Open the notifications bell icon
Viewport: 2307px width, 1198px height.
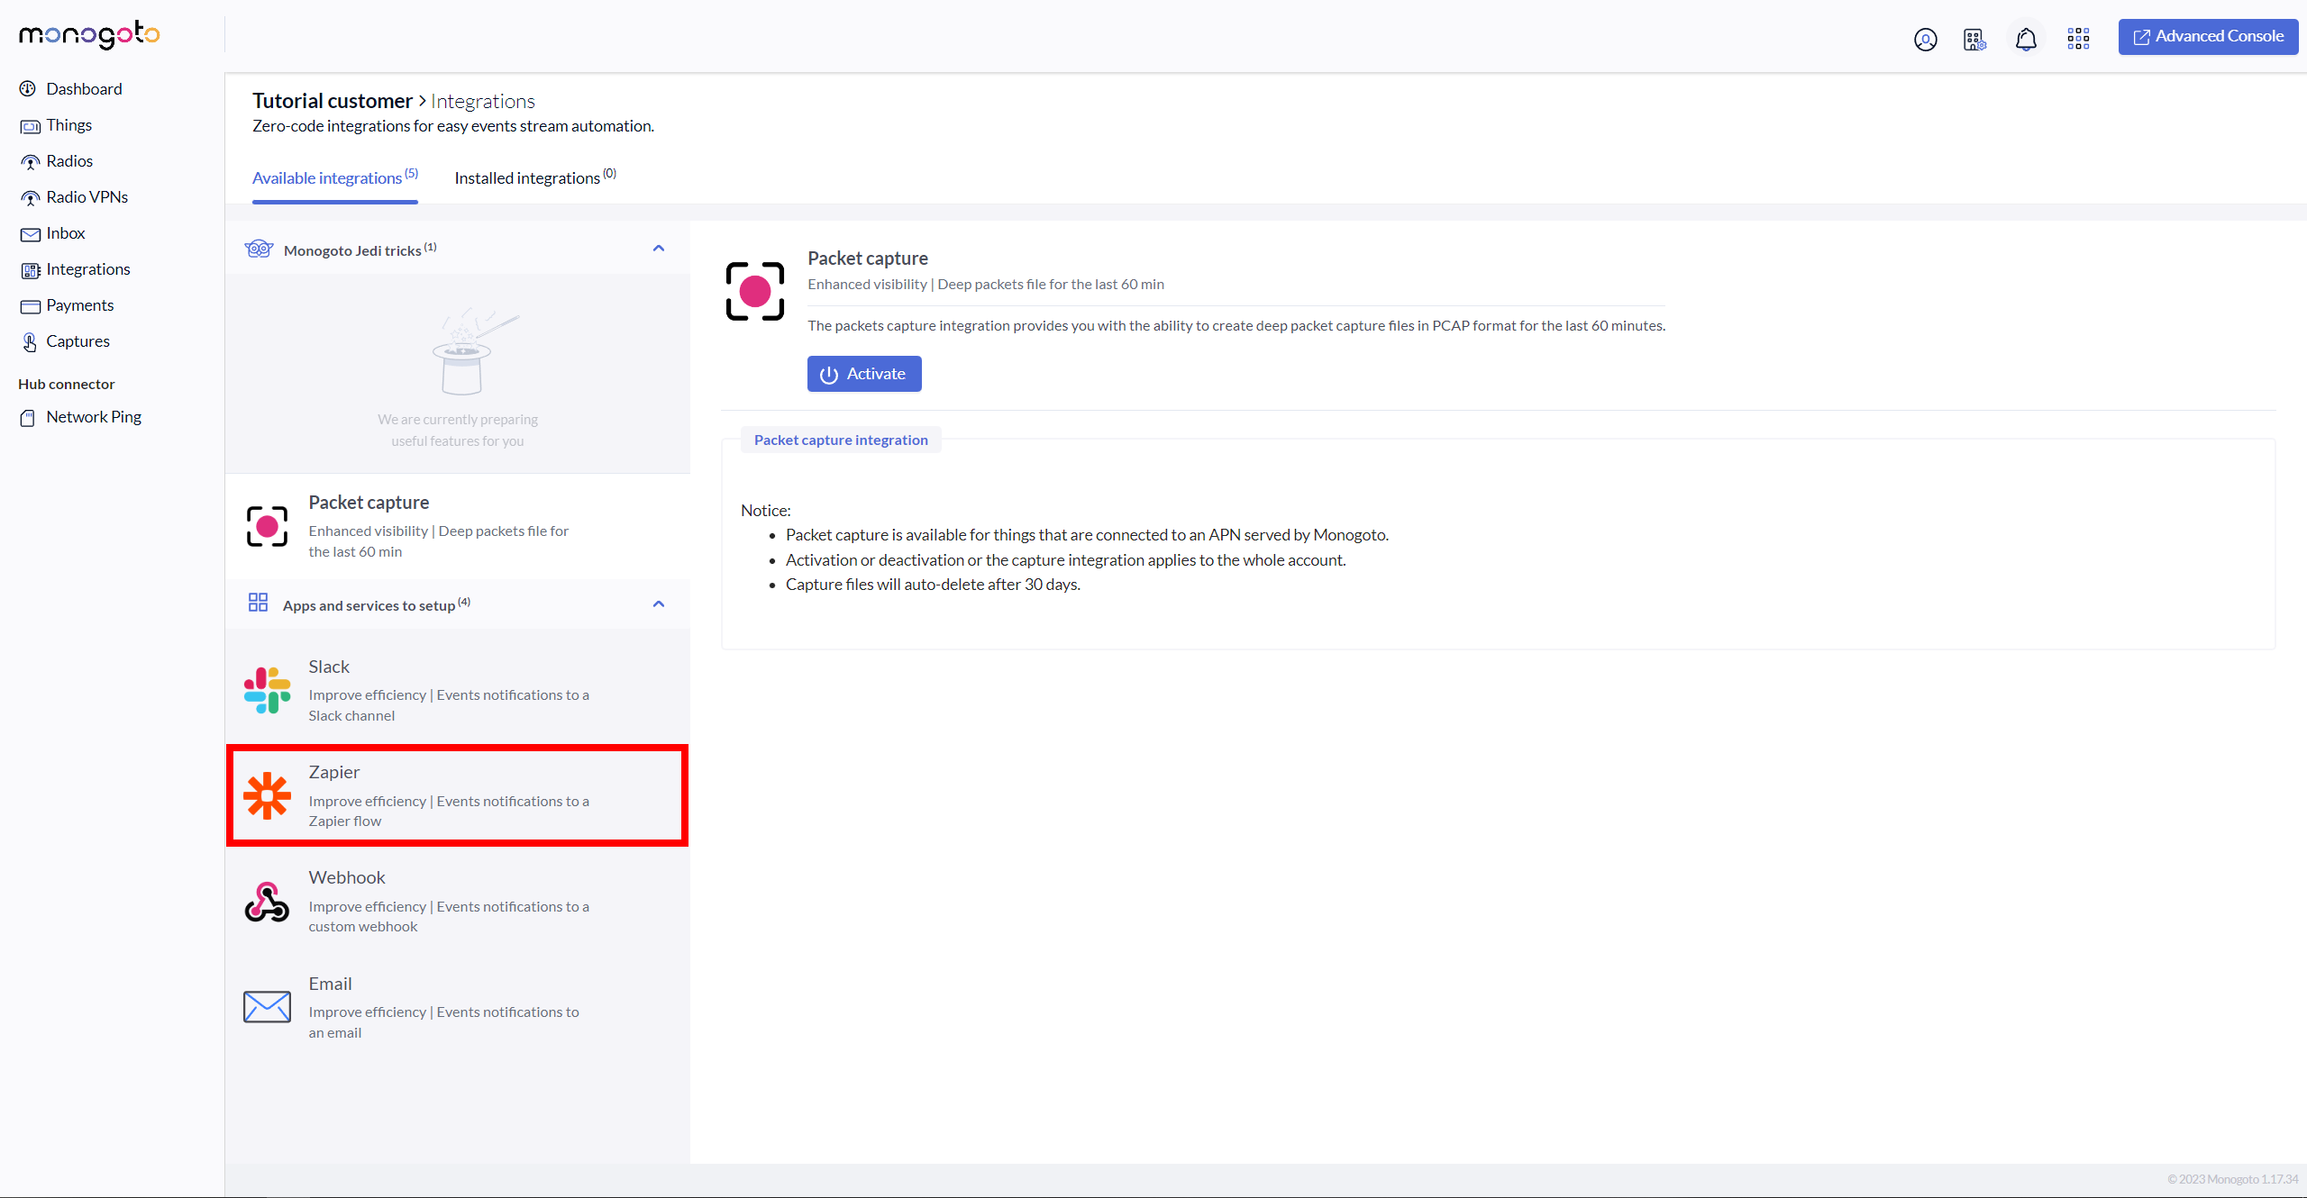pos(2026,40)
